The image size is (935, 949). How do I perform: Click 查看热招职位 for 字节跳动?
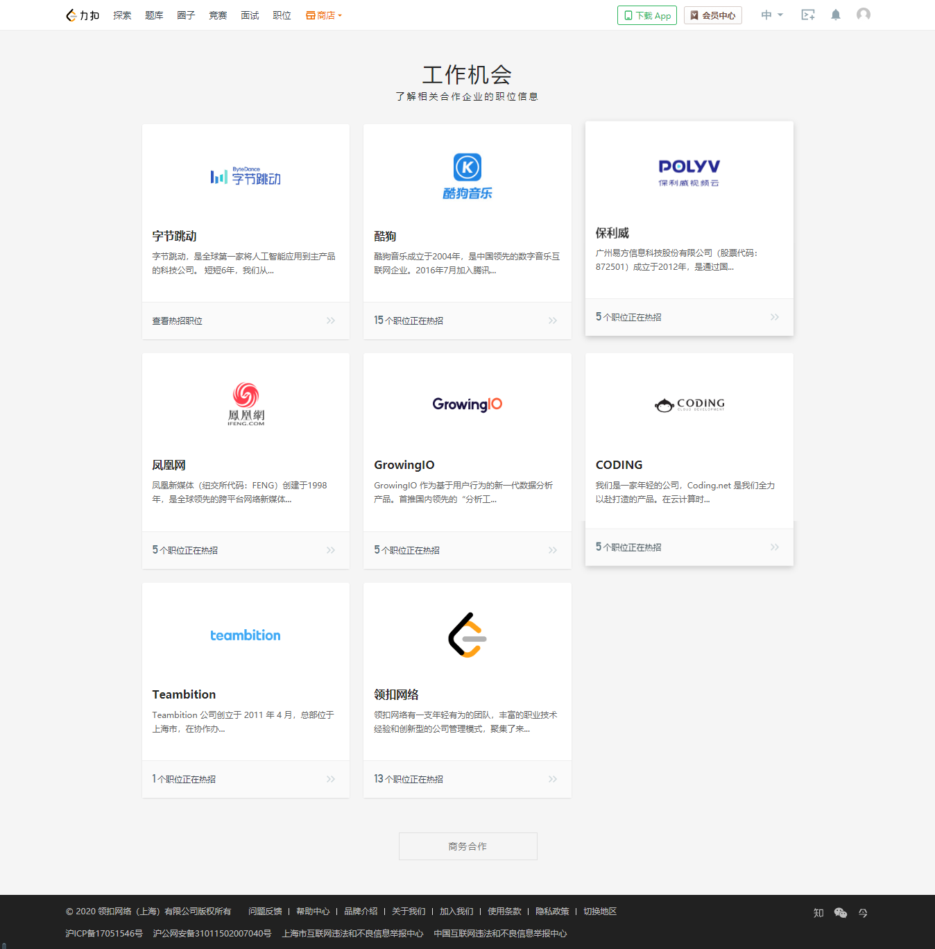click(178, 321)
